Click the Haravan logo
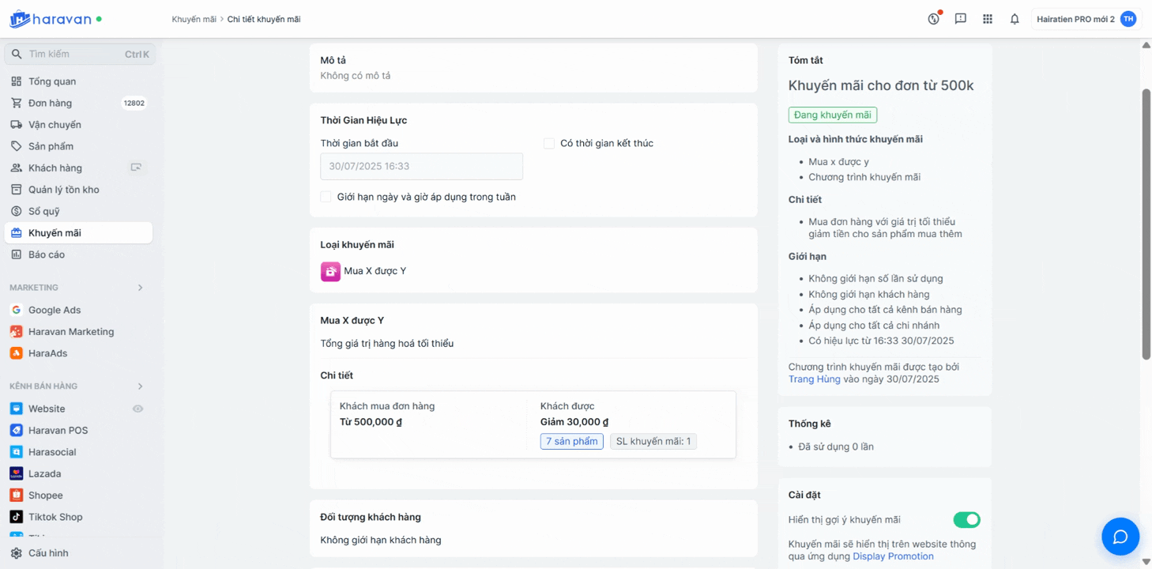 (x=51, y=19)
